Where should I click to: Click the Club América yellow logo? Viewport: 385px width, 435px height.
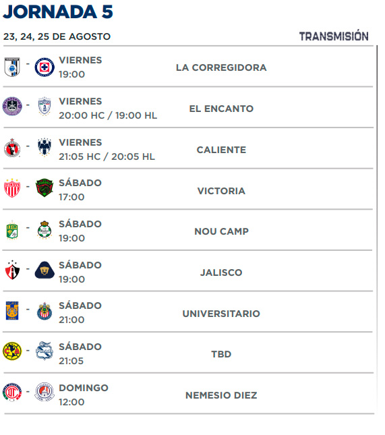[x=12, y=351]
